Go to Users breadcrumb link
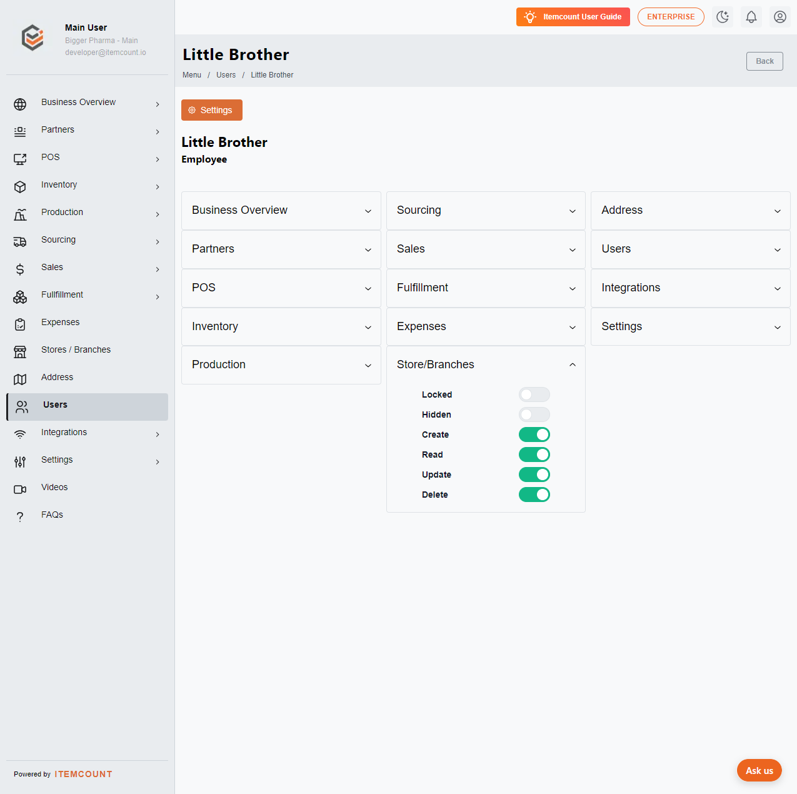Viewport: 797px width, 794px height. 226,75
